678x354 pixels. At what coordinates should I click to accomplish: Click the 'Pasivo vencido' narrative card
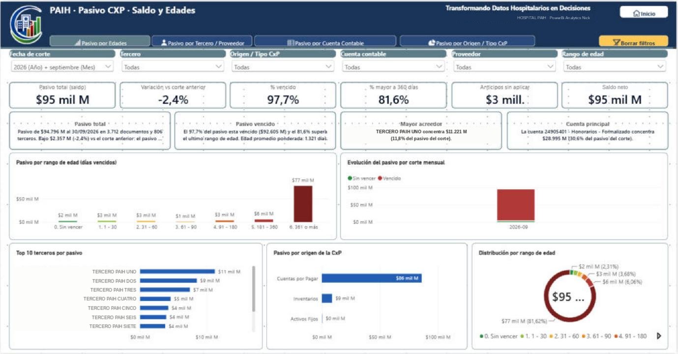(x=255, y=131)
